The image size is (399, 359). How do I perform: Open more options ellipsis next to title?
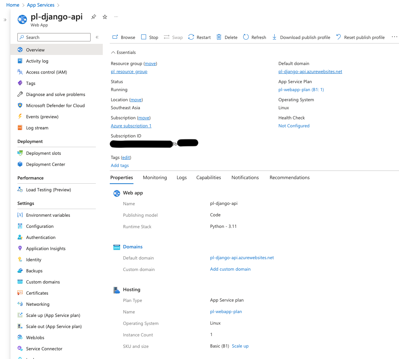pyautogui.click(x=116, y=17)
